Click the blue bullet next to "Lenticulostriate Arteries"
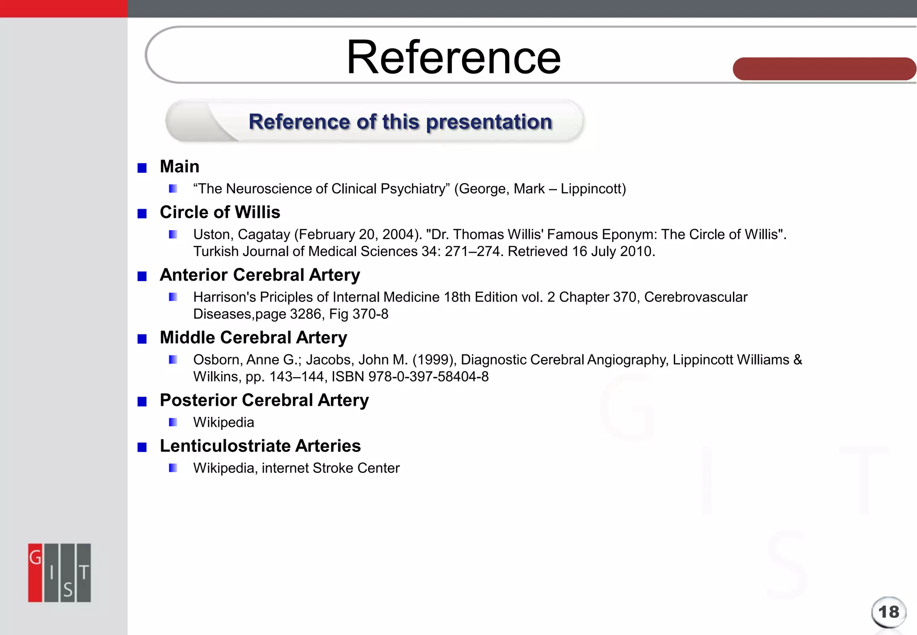917x635 pixels. pyautogui.click(x=142, y=447)
